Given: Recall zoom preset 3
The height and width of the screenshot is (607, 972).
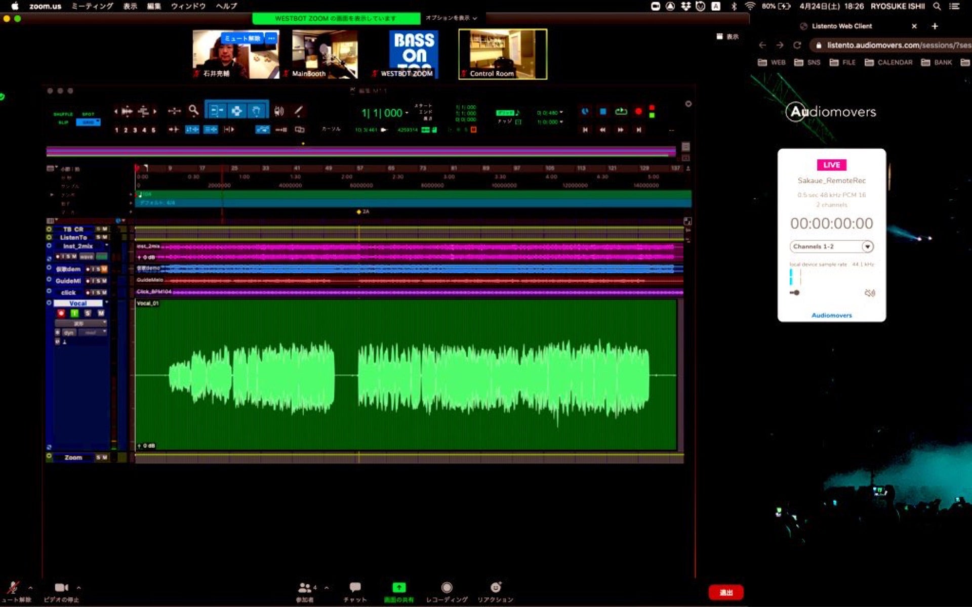Looking at the screenshot, I should coord(135,130).
